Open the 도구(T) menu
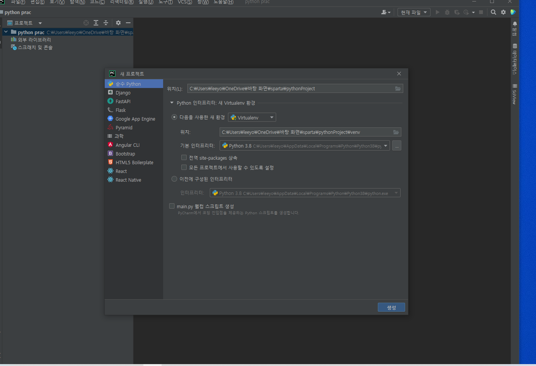536x366 pixels. 166,2
